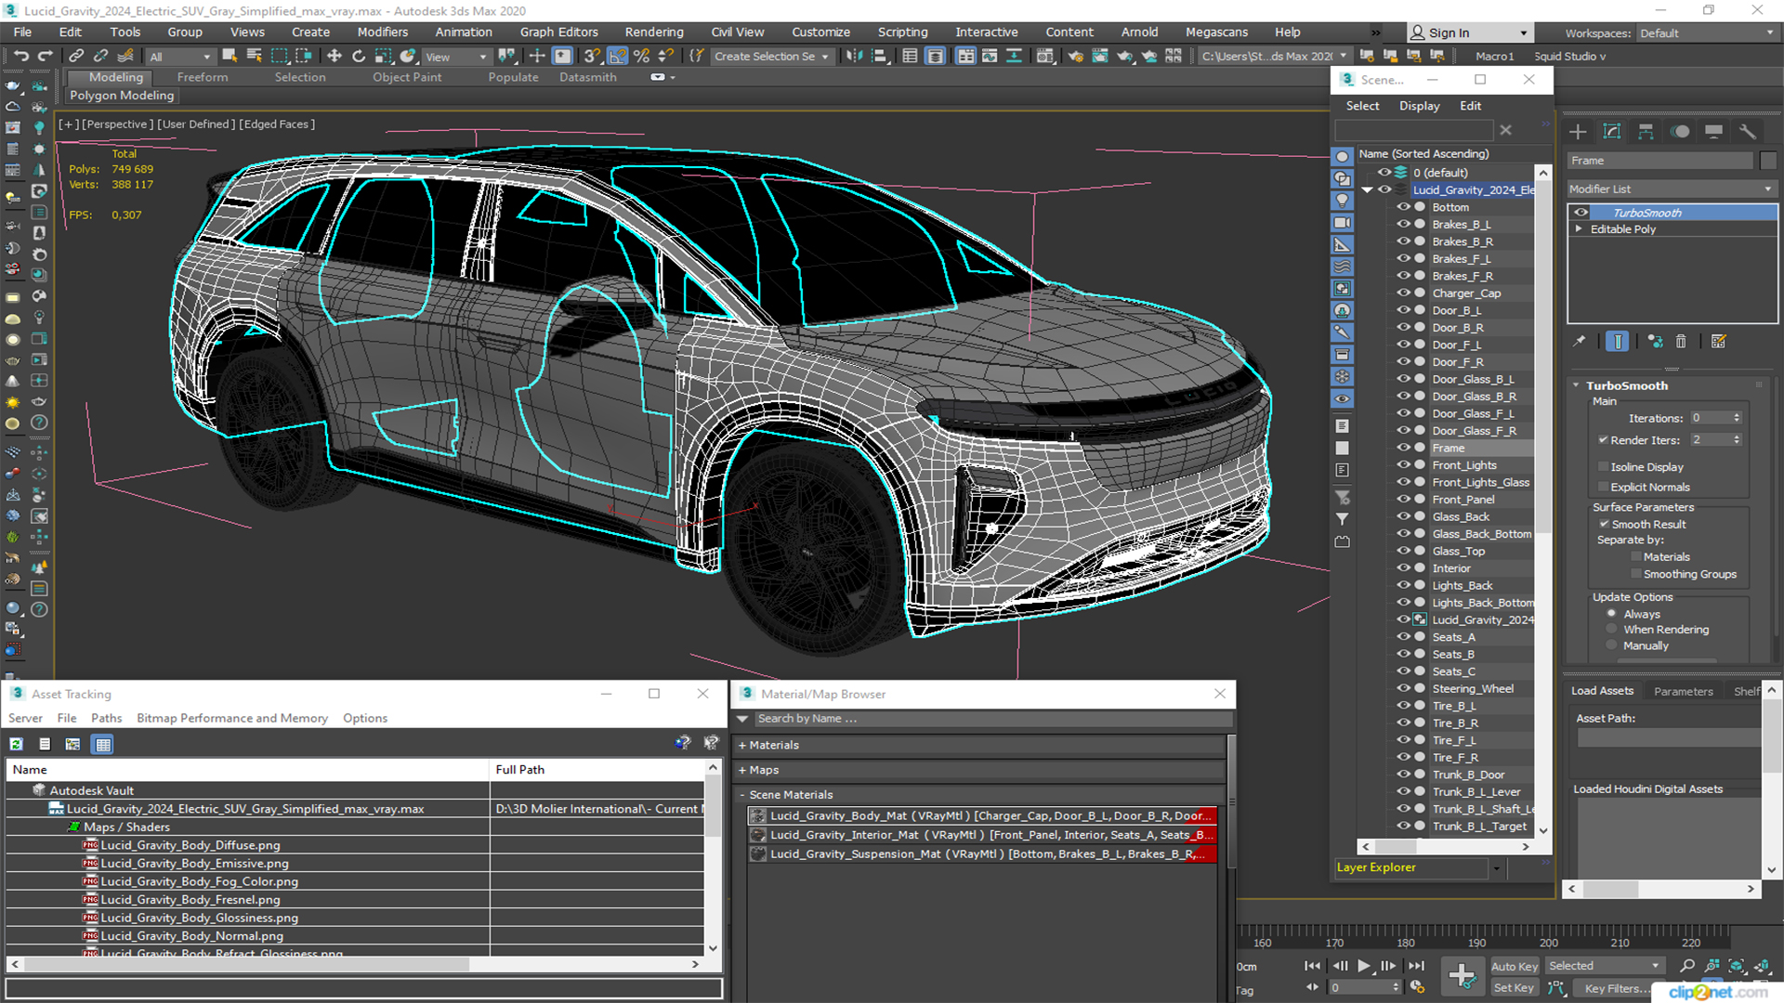The image size is (1784, 1003).
Task: Click Sign In button
Action: [x=1471, y=33]
